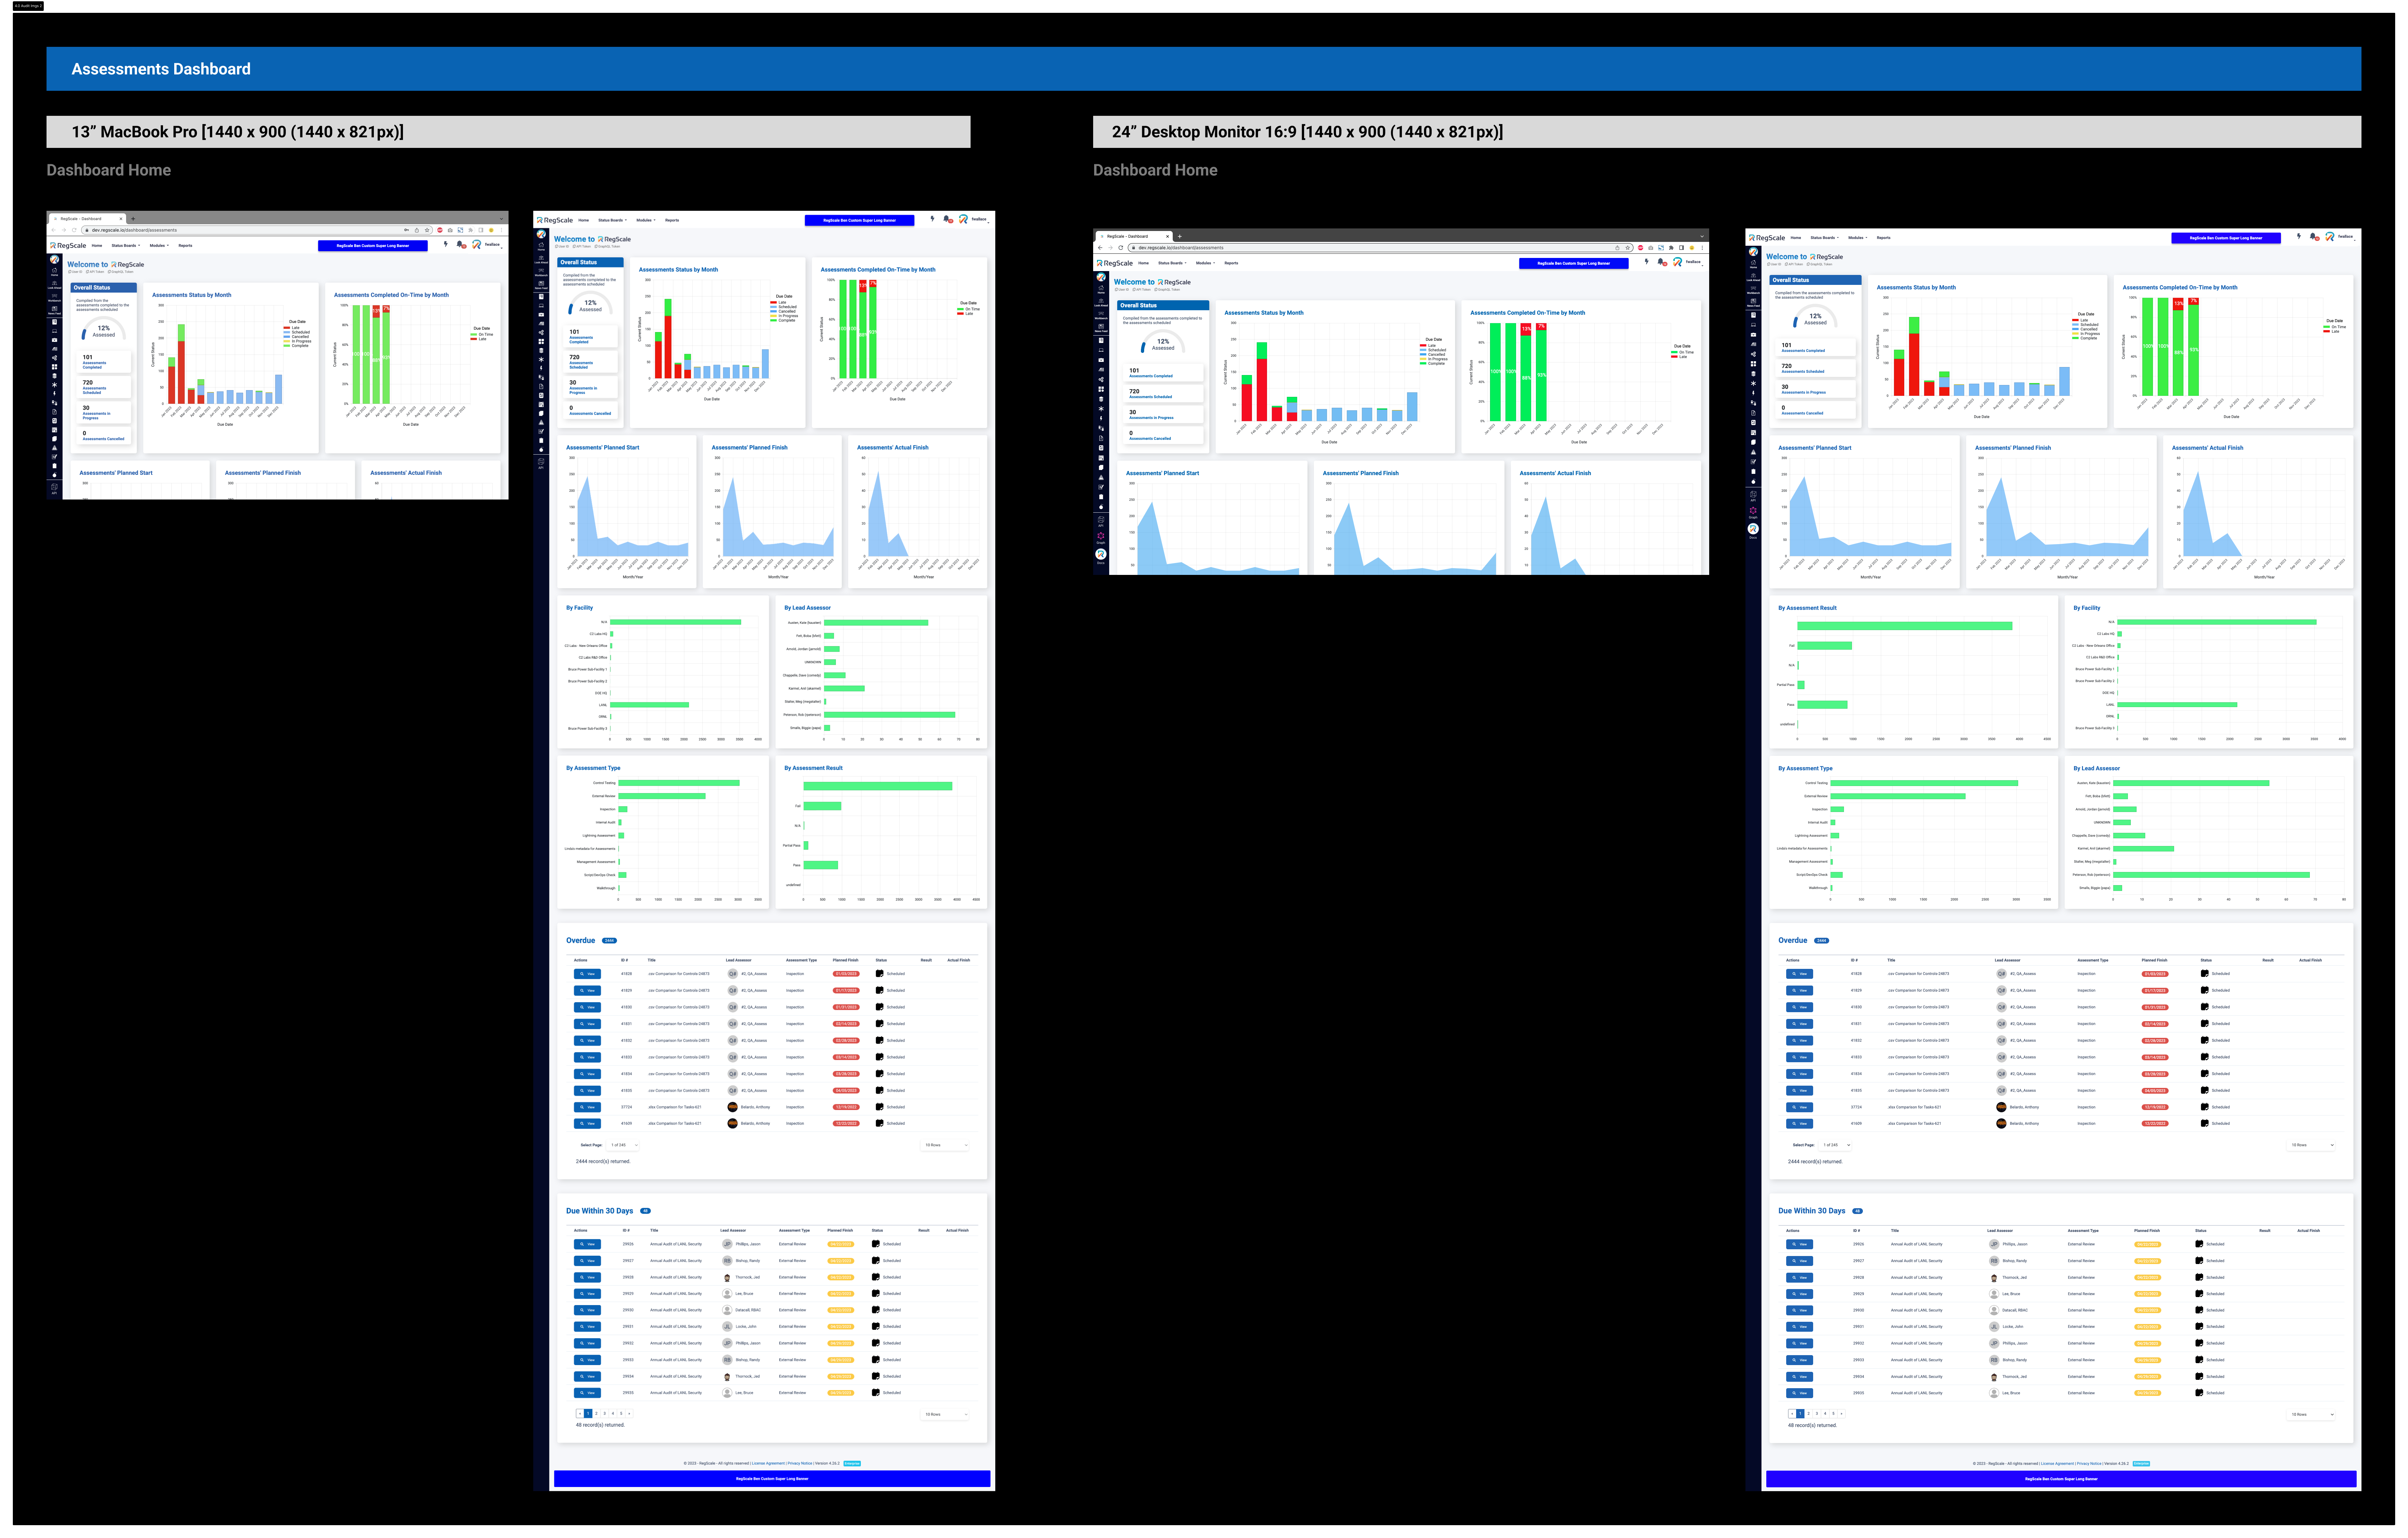This screenshot has width=2408, height=1538.
Task: Click View button for ID 37724 in 24-inch full-page mockup
Action: pyautogui.click(x=1800, y=1107)
